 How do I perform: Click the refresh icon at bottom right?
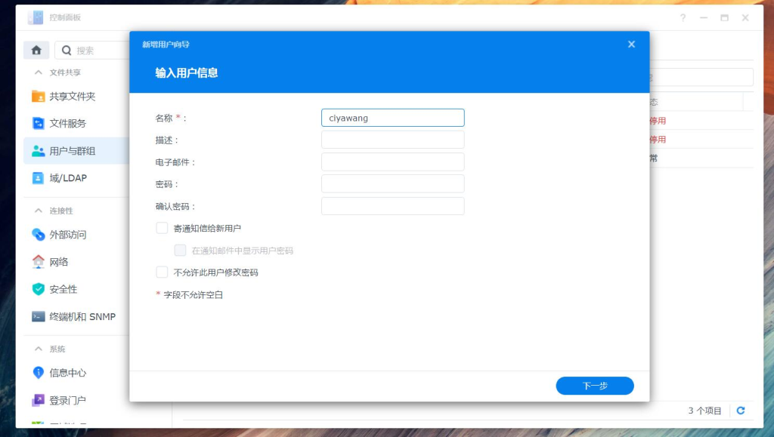point(739,411)
